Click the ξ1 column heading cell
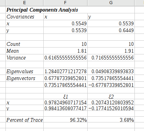The width and height of the screenshot is (144, 131). click(x=66, y=96)
